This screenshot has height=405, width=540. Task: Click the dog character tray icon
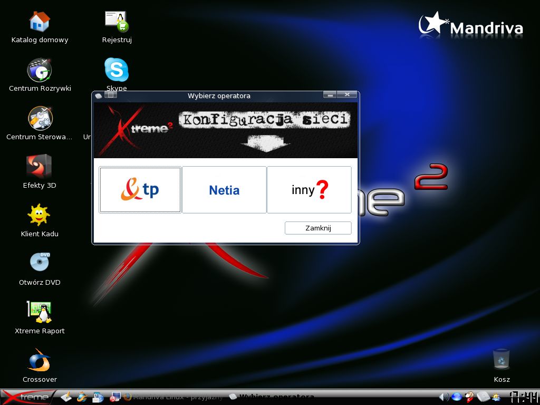(469, 397)
